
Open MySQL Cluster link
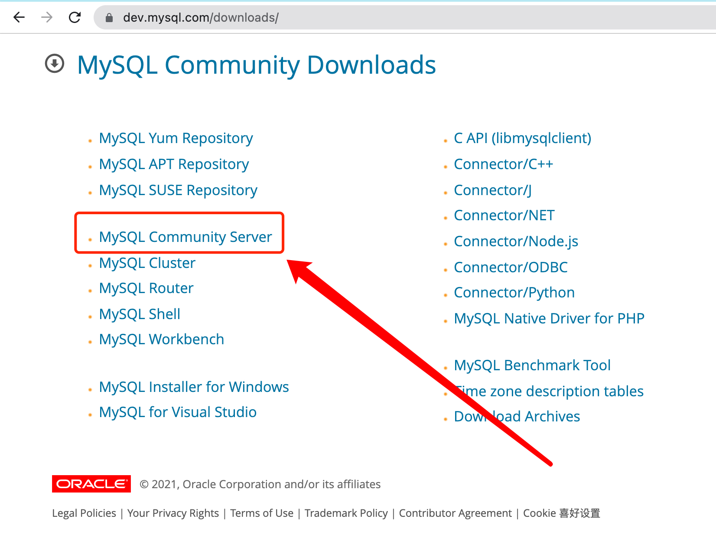147,263
